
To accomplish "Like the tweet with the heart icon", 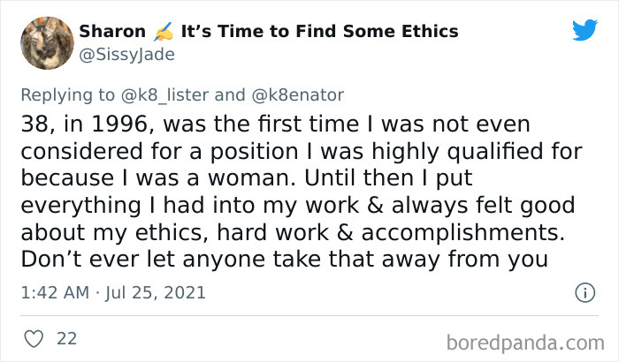I will [x=35, y=337].
